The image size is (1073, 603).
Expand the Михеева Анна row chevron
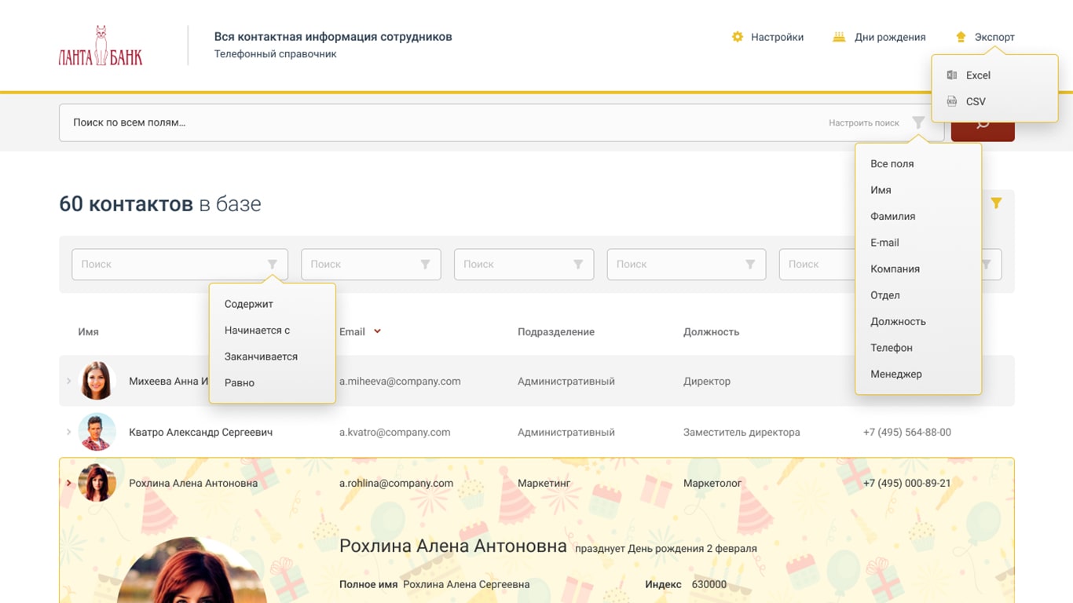point(69,382)
